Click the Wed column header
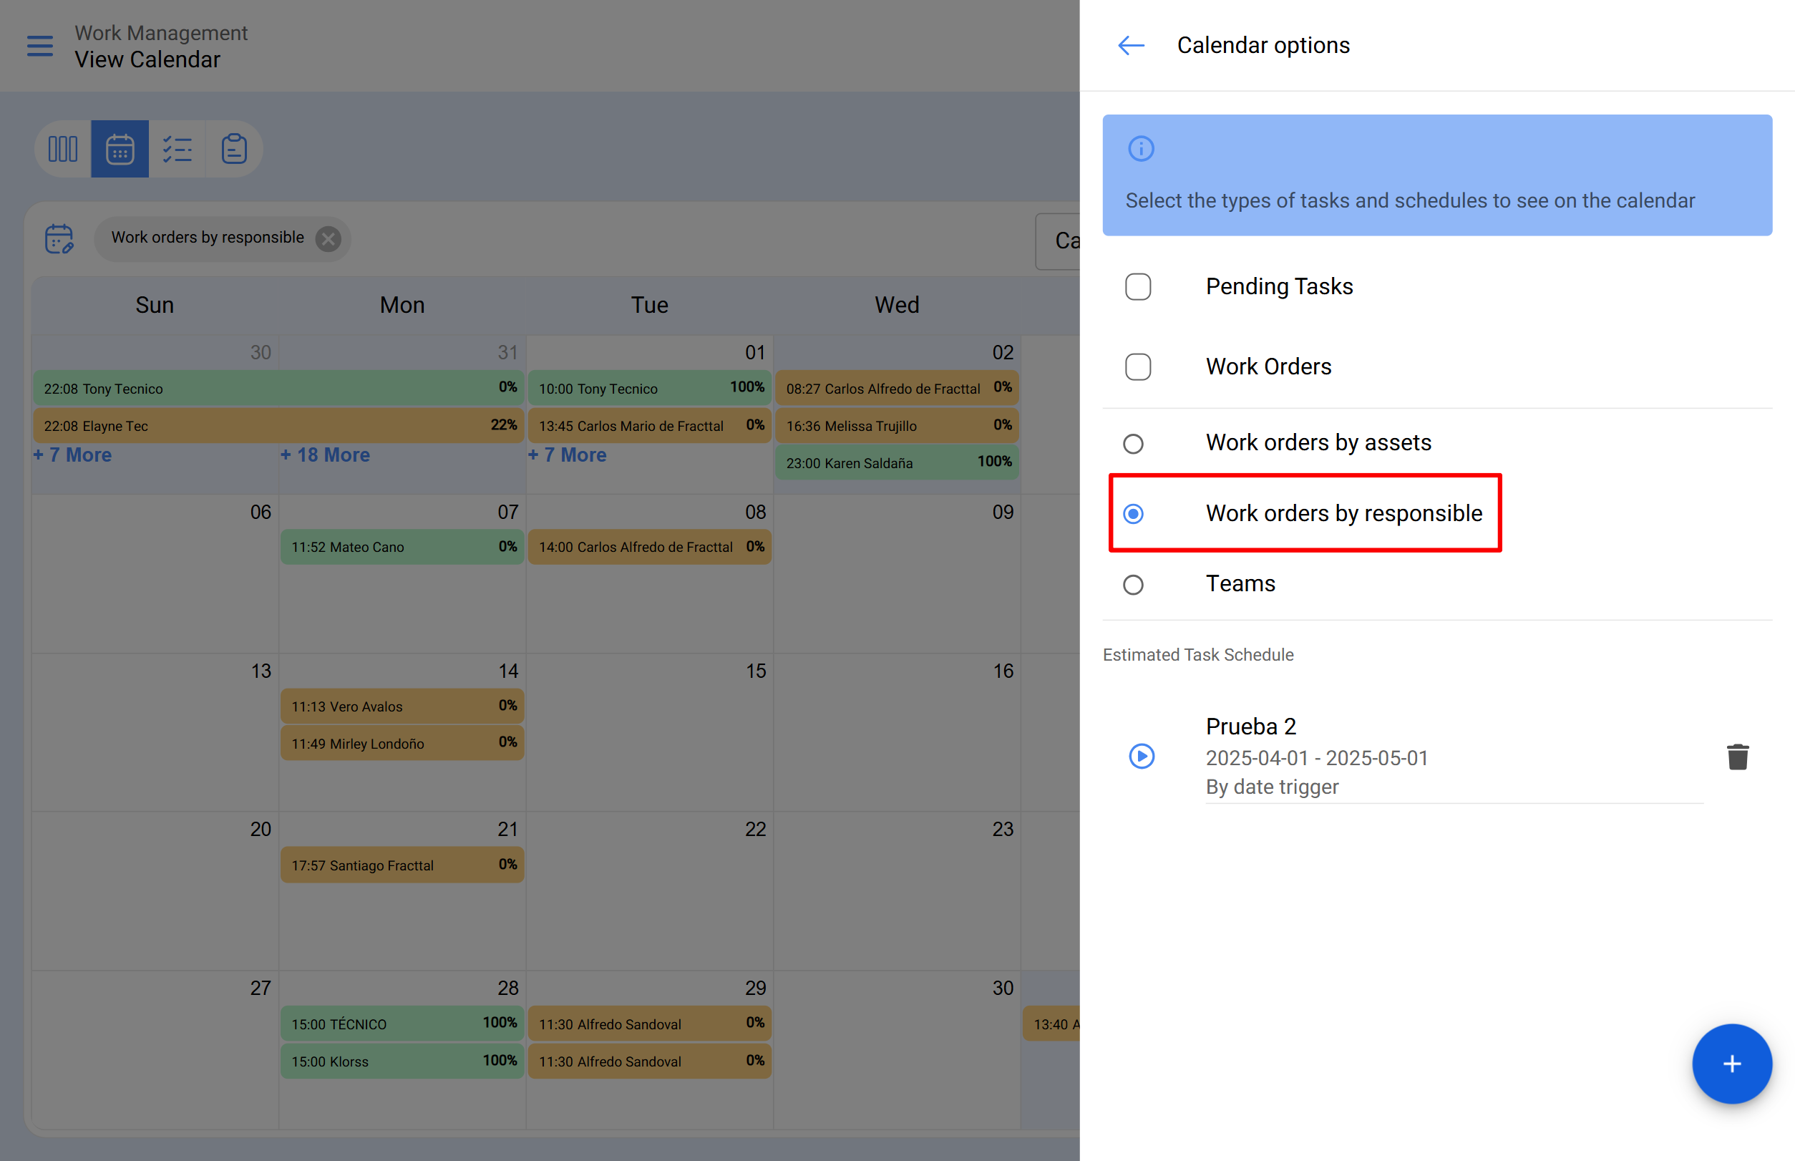Image resolution: width=1795 pixels, height=1161 pixels. pos(896,306)
